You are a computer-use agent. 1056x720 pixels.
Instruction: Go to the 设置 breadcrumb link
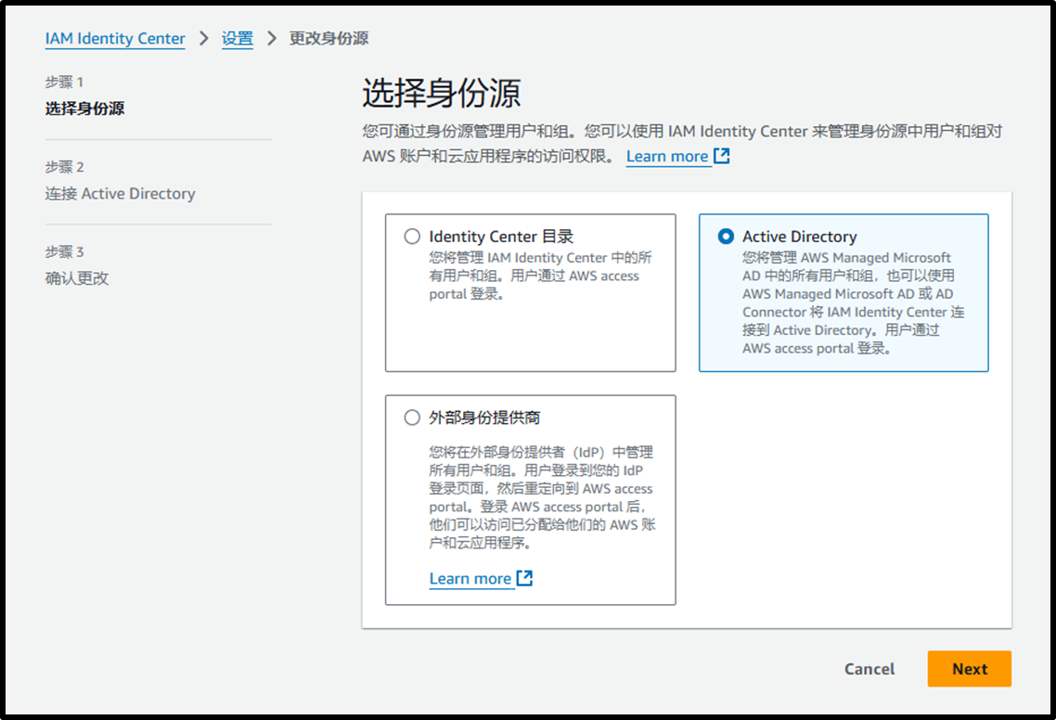point(237,38)
